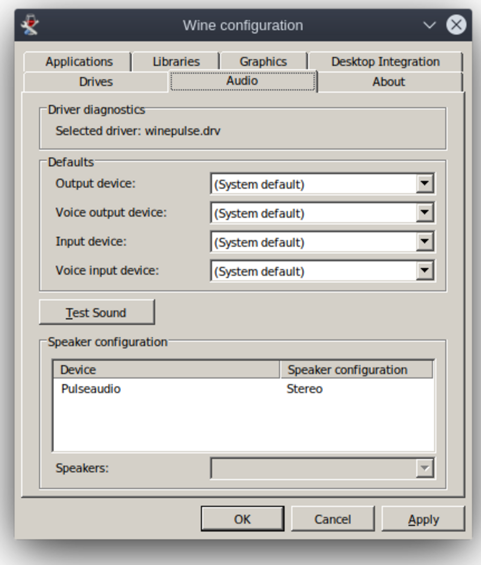Image resolution: width=481 pixels, height=565 pixels.
Task: Click the 'Selected driver: winepulse.drv' text
Action: pyautogui.click(x=138, y=131)
